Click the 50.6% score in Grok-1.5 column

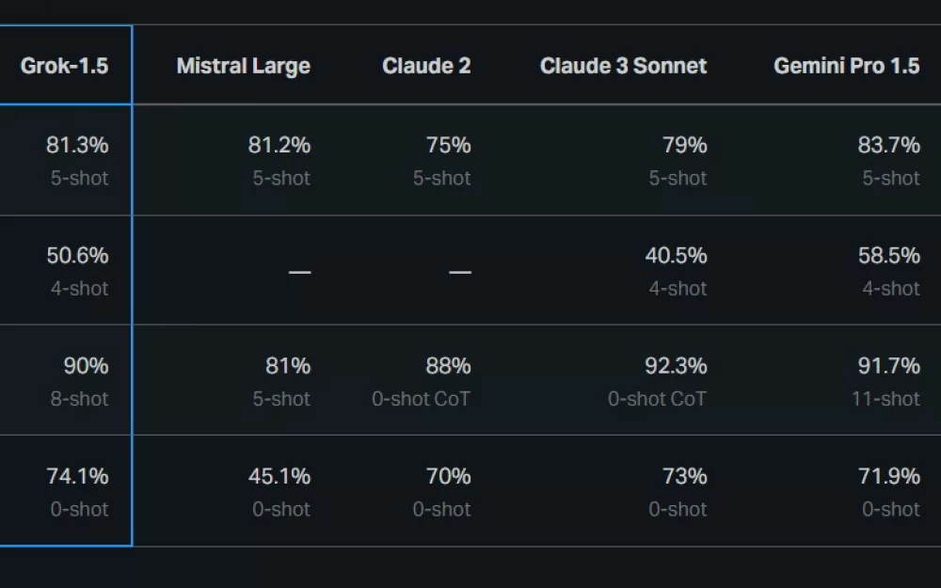pos(77,256)
